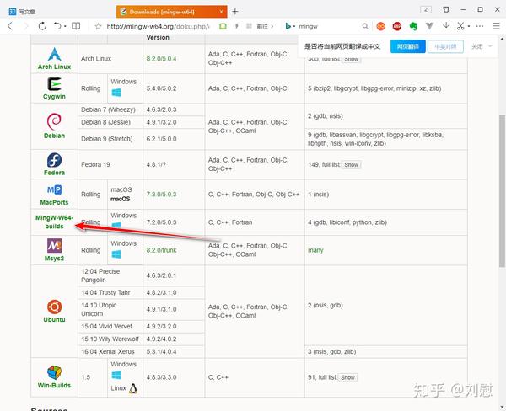Click the scissors screenshot icon
Image resolution: width=506 pixels, height=411 pixels.
point(460,26)
